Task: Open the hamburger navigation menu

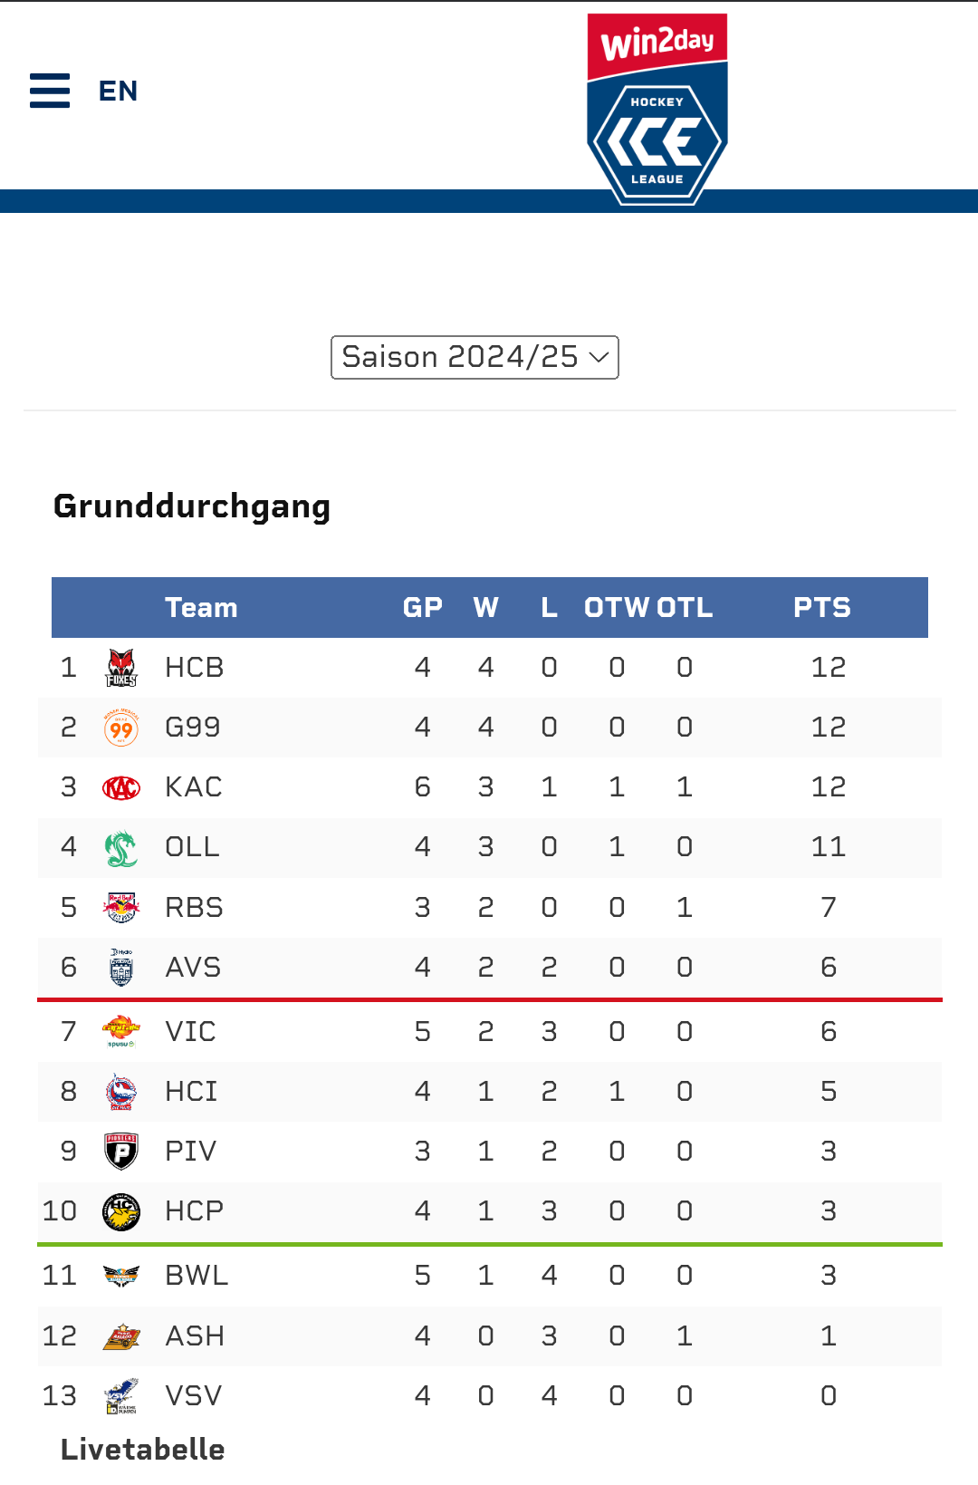Action: pyautogui.click(x=50, y=91)
